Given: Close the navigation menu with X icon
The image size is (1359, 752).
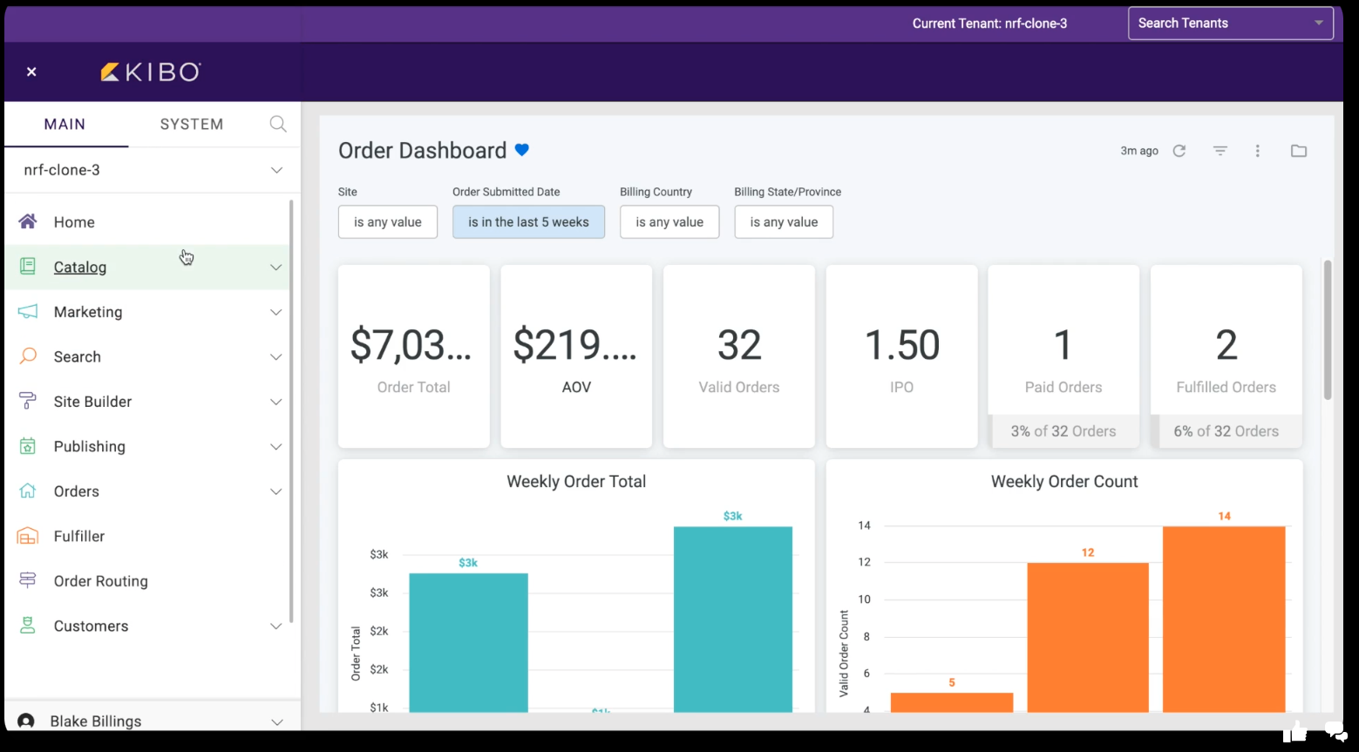Looking at the screenshot, I should pos(31,71).
